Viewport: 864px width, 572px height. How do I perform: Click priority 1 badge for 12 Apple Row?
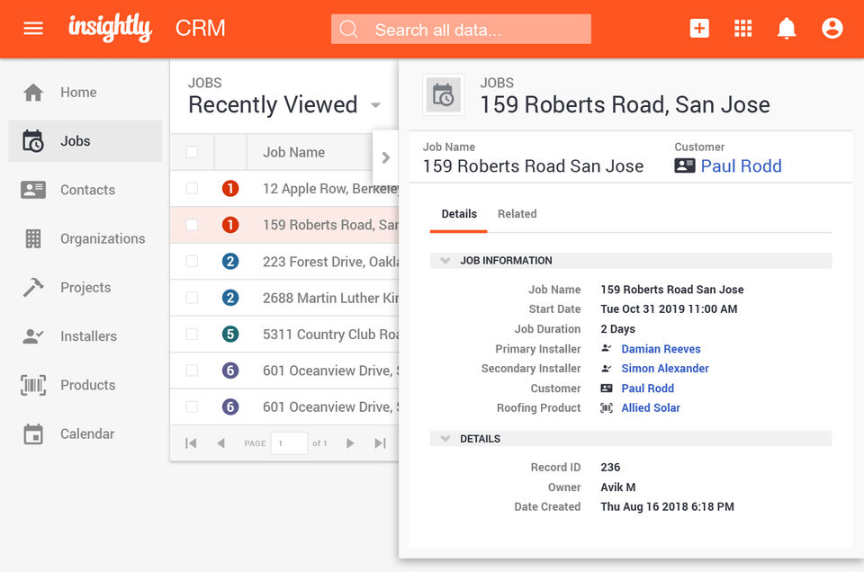(230, 188)
